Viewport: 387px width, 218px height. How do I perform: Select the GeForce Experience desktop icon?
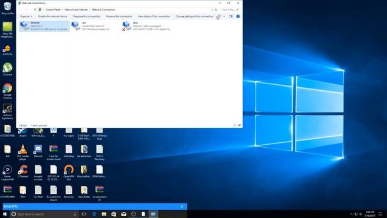point(7,111)
